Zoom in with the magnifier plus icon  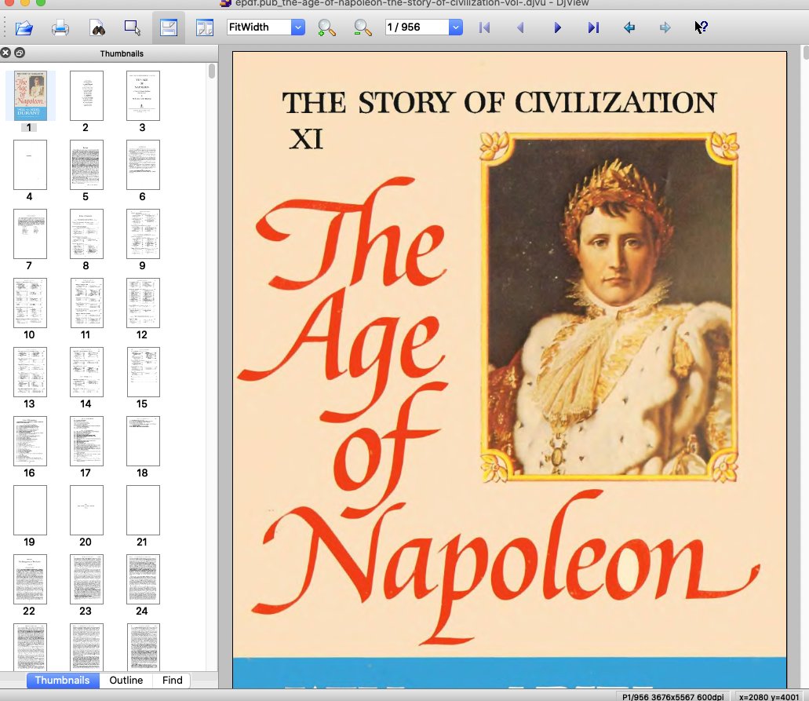click(326, 27)
